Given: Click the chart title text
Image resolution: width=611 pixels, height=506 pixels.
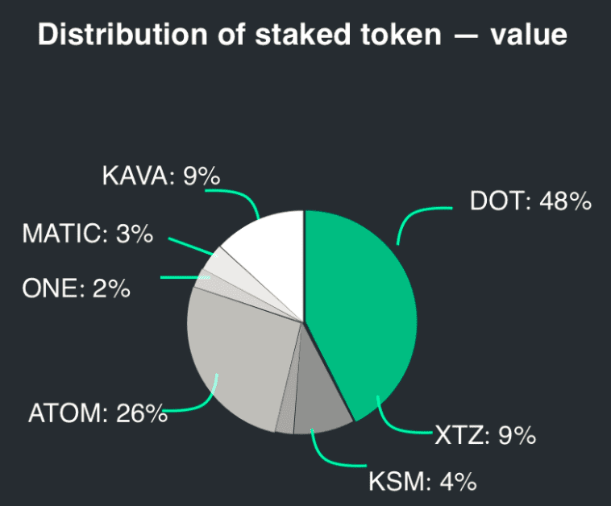Looking at the screenshot, I should click(302, 35).
